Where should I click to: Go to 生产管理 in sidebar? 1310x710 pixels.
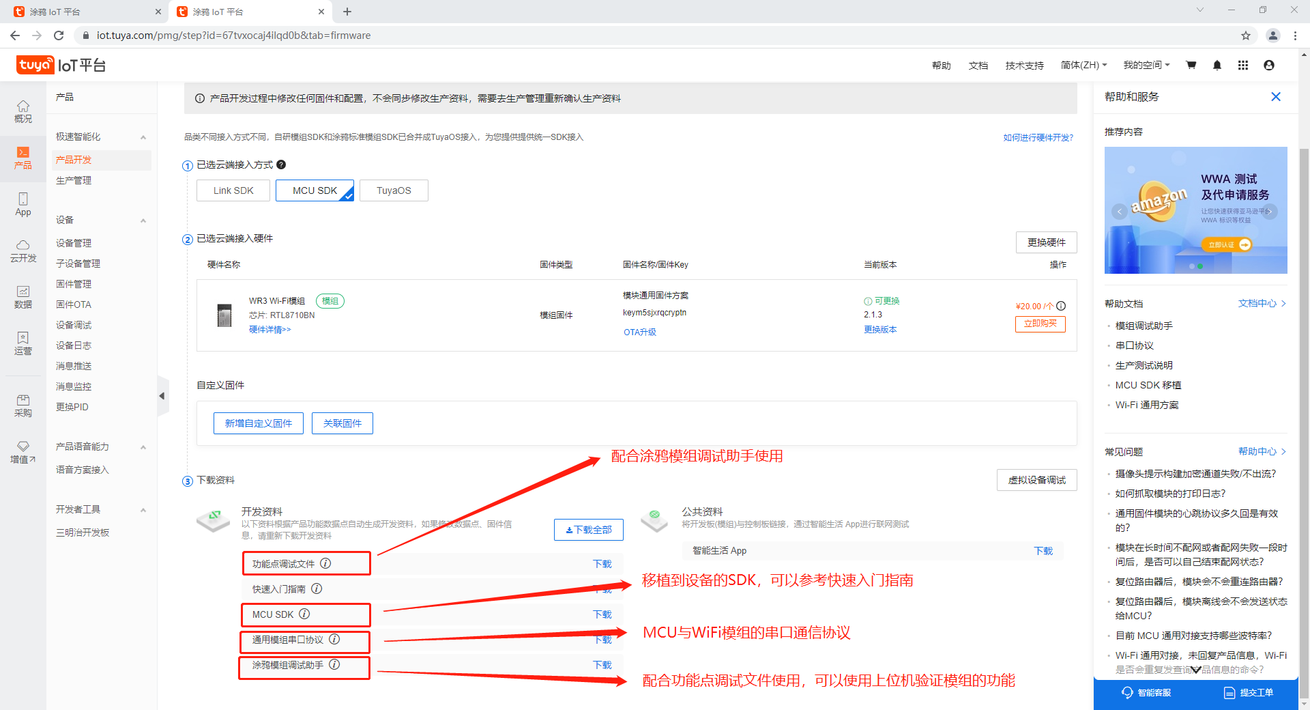point(74,180)
